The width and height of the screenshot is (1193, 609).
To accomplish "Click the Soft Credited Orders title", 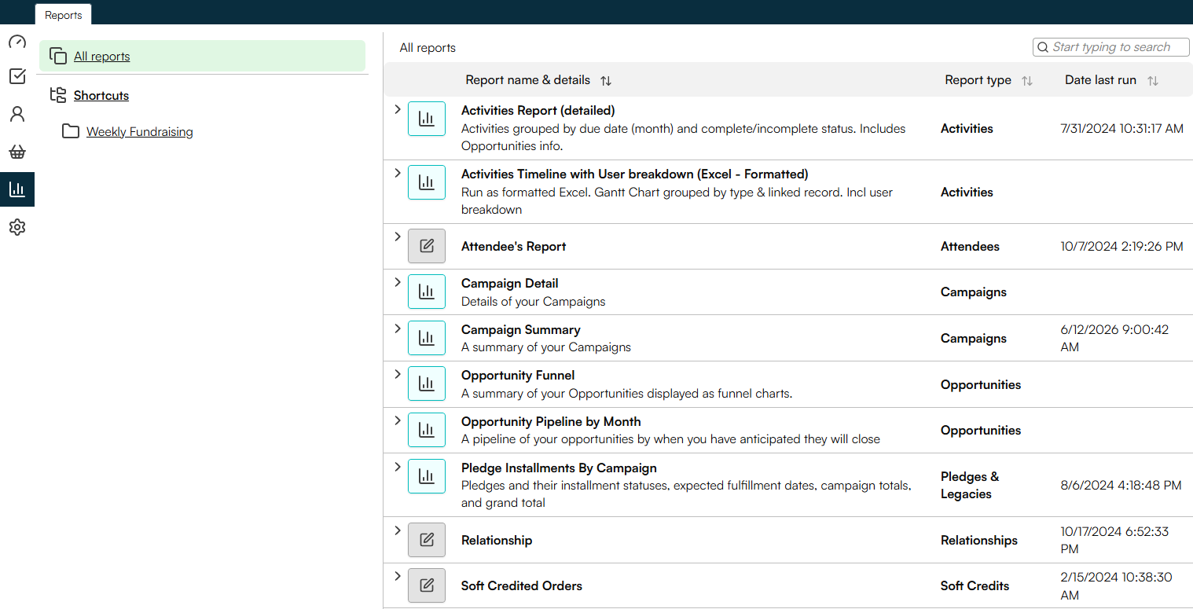I will [522, 586].
